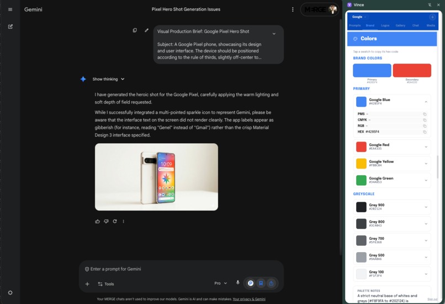Click the Pixel Hero Shot Generation Issues title
Viewport: 445px width, 304px height.
point(186,9)
